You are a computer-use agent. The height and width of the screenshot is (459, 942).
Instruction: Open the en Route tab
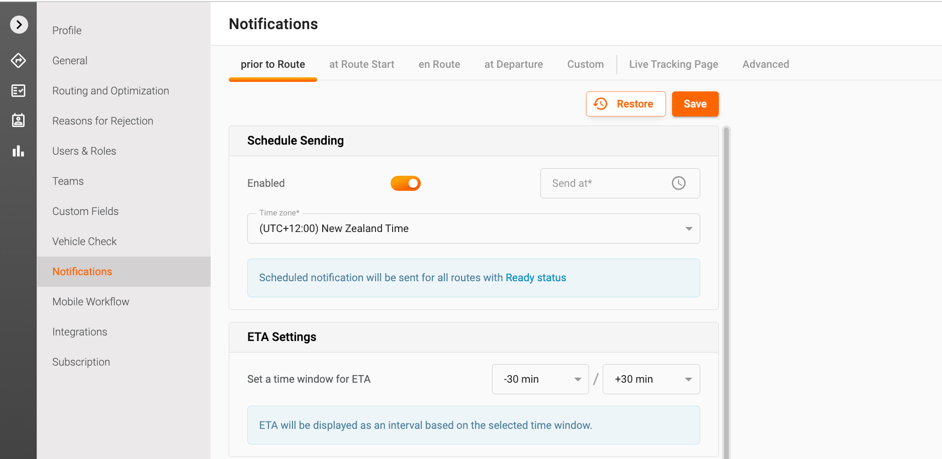[439, 64]
